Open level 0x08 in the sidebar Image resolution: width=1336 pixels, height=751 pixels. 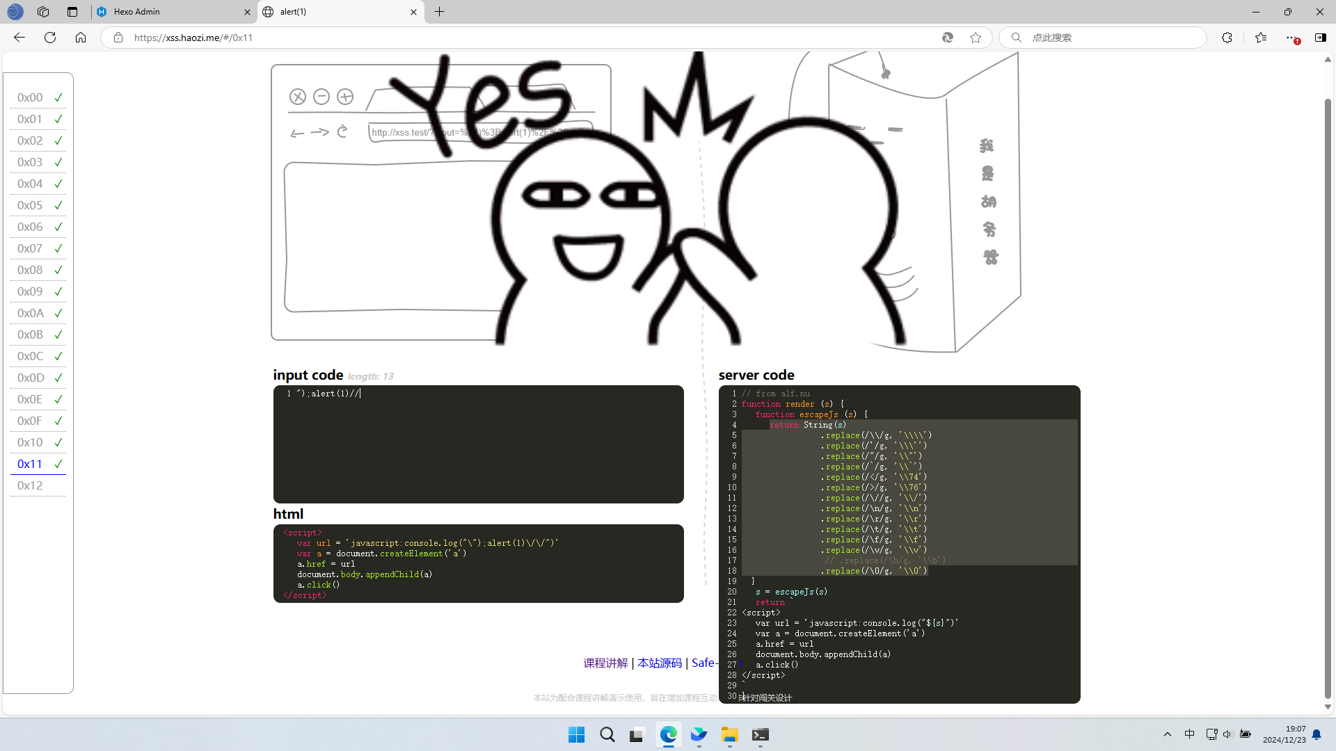click(x=38, y=270)
